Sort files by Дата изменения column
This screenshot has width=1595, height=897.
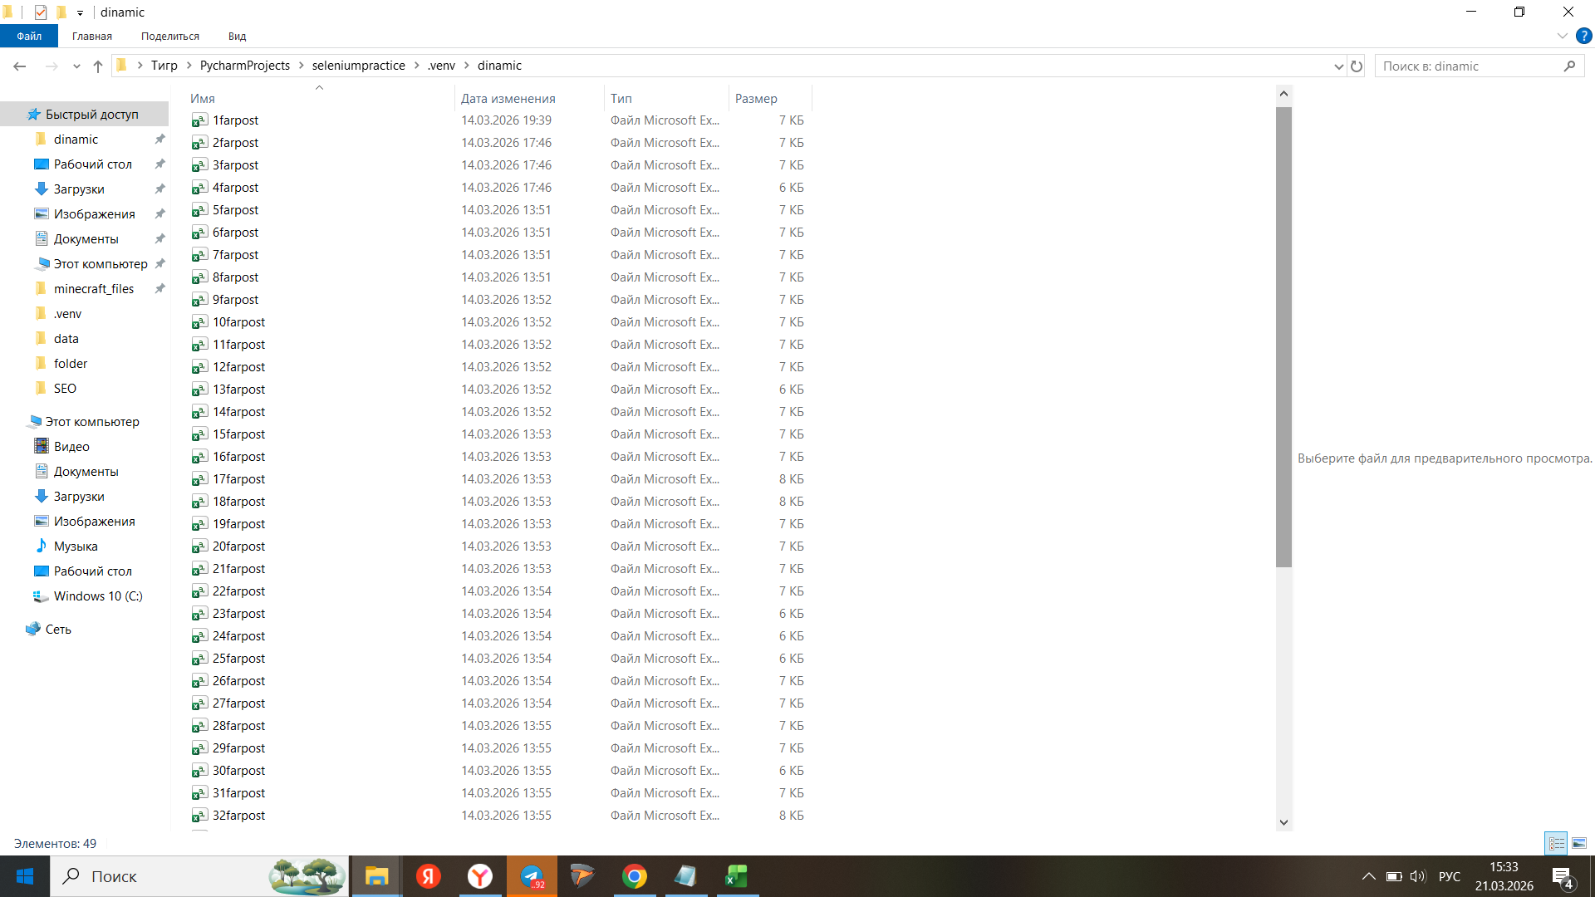[x=508, y=98]
